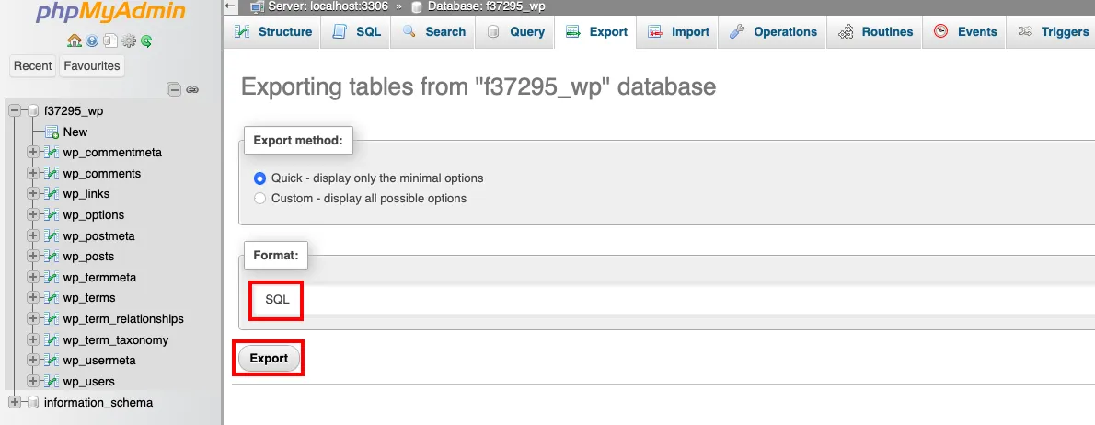This screenshot has height=425, width=1095.
Task: Open navigation panel settings gear icon
Action: 129,41
